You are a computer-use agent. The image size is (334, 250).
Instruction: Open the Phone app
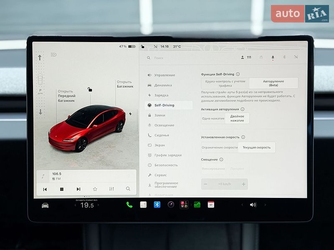[129, 205]
